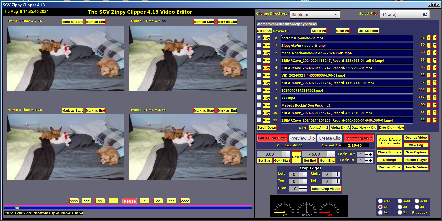The height and width of the screenshot is (221, 442).
Task: Click the Overlay Video button
Action: click(416, 138)
